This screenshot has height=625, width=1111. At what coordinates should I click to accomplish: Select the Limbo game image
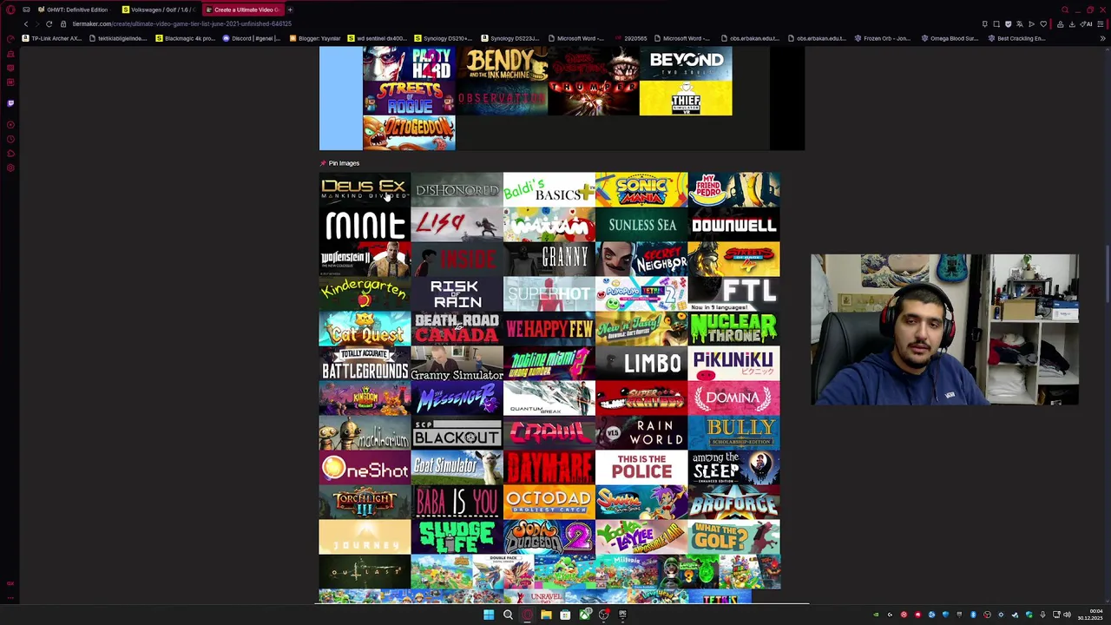coord(641,363)
